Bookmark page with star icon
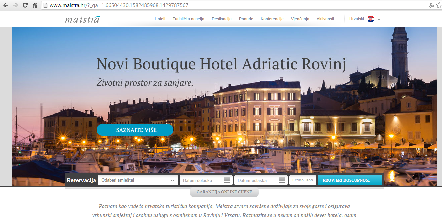This screenshot has width=442, height=218. [439, 5]
